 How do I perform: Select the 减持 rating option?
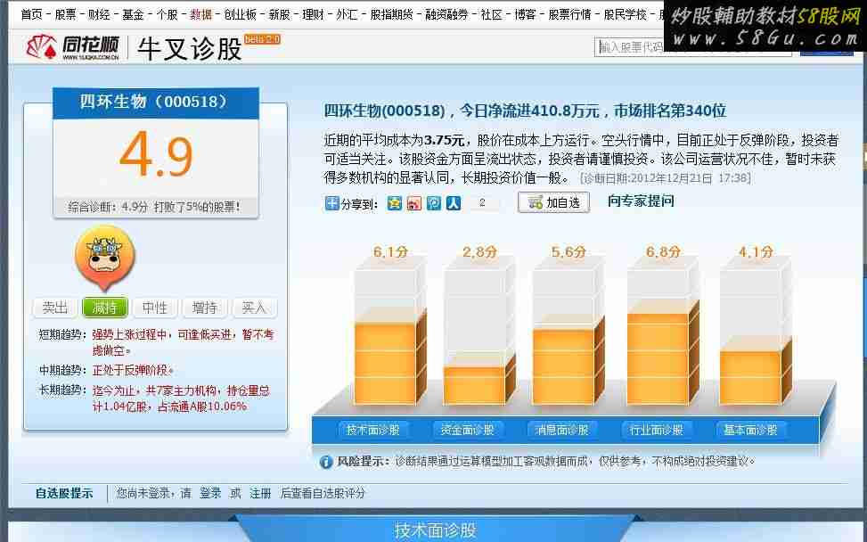coord(105,308)
